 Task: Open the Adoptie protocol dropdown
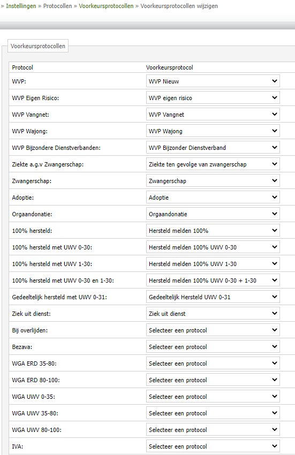[x=213, y=198]
